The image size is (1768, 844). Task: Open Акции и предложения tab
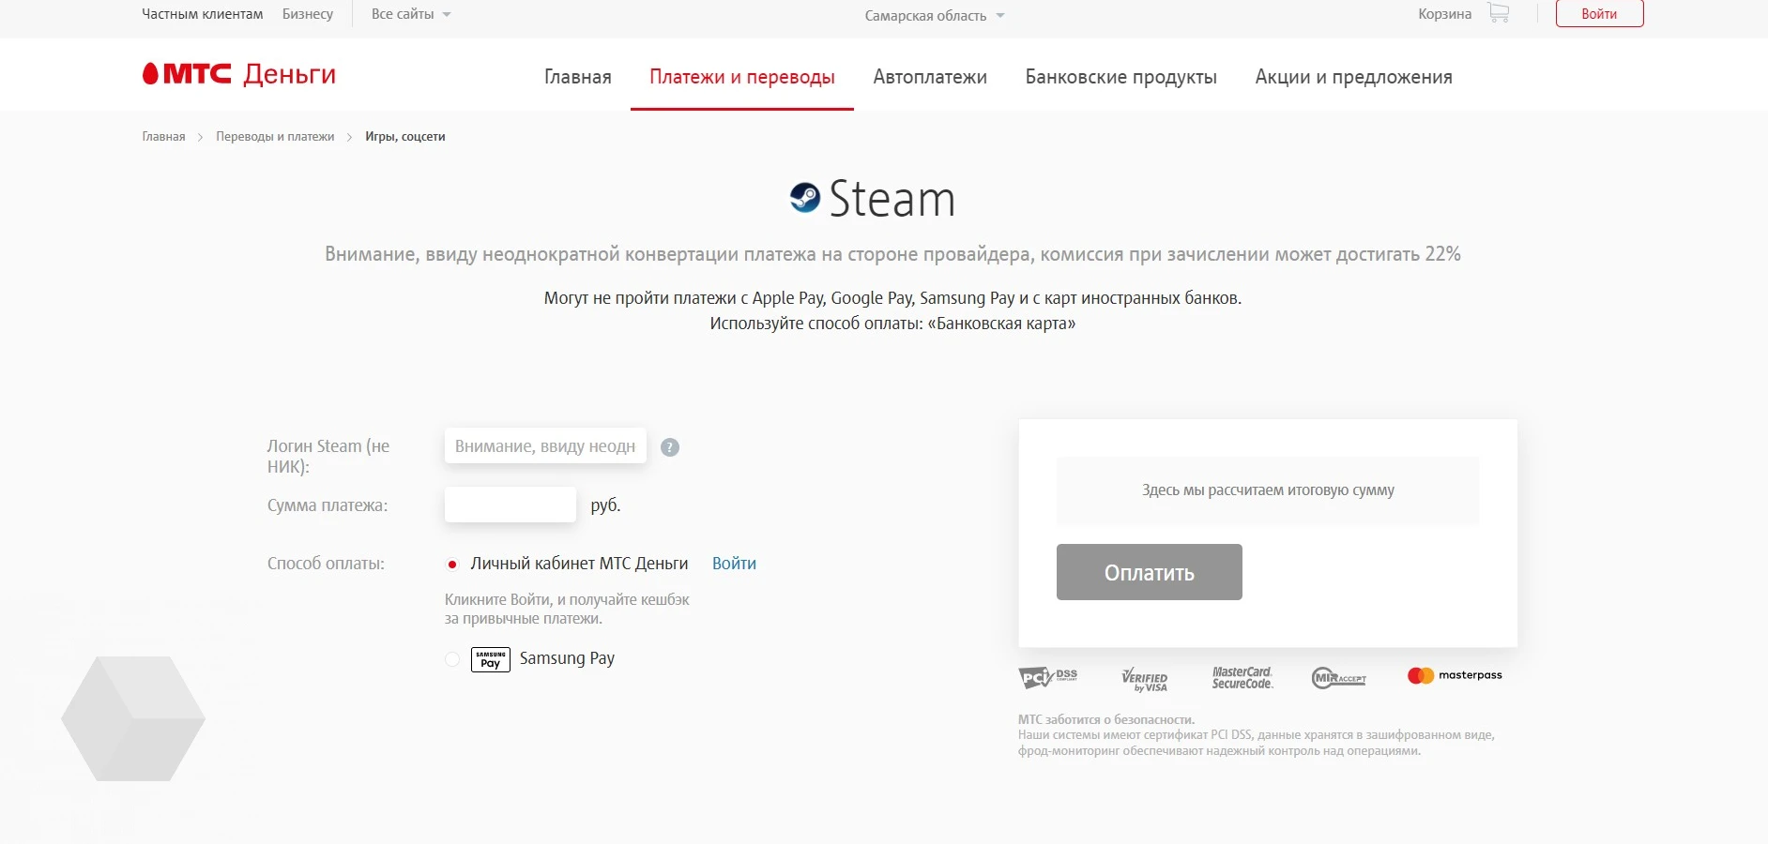pyautogui.click(x=1354, y=77)
